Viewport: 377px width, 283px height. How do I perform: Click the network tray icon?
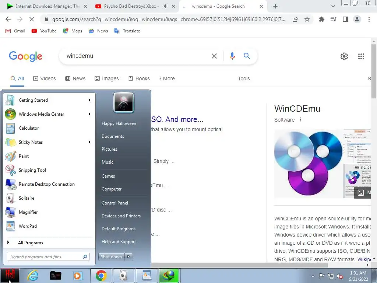pos(331,276)
